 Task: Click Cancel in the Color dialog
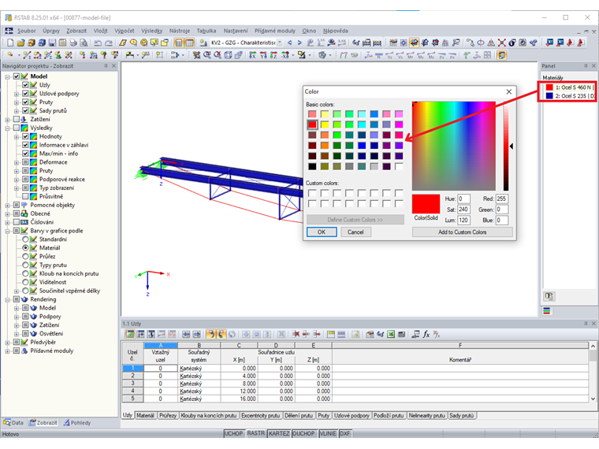coord(355,232)
